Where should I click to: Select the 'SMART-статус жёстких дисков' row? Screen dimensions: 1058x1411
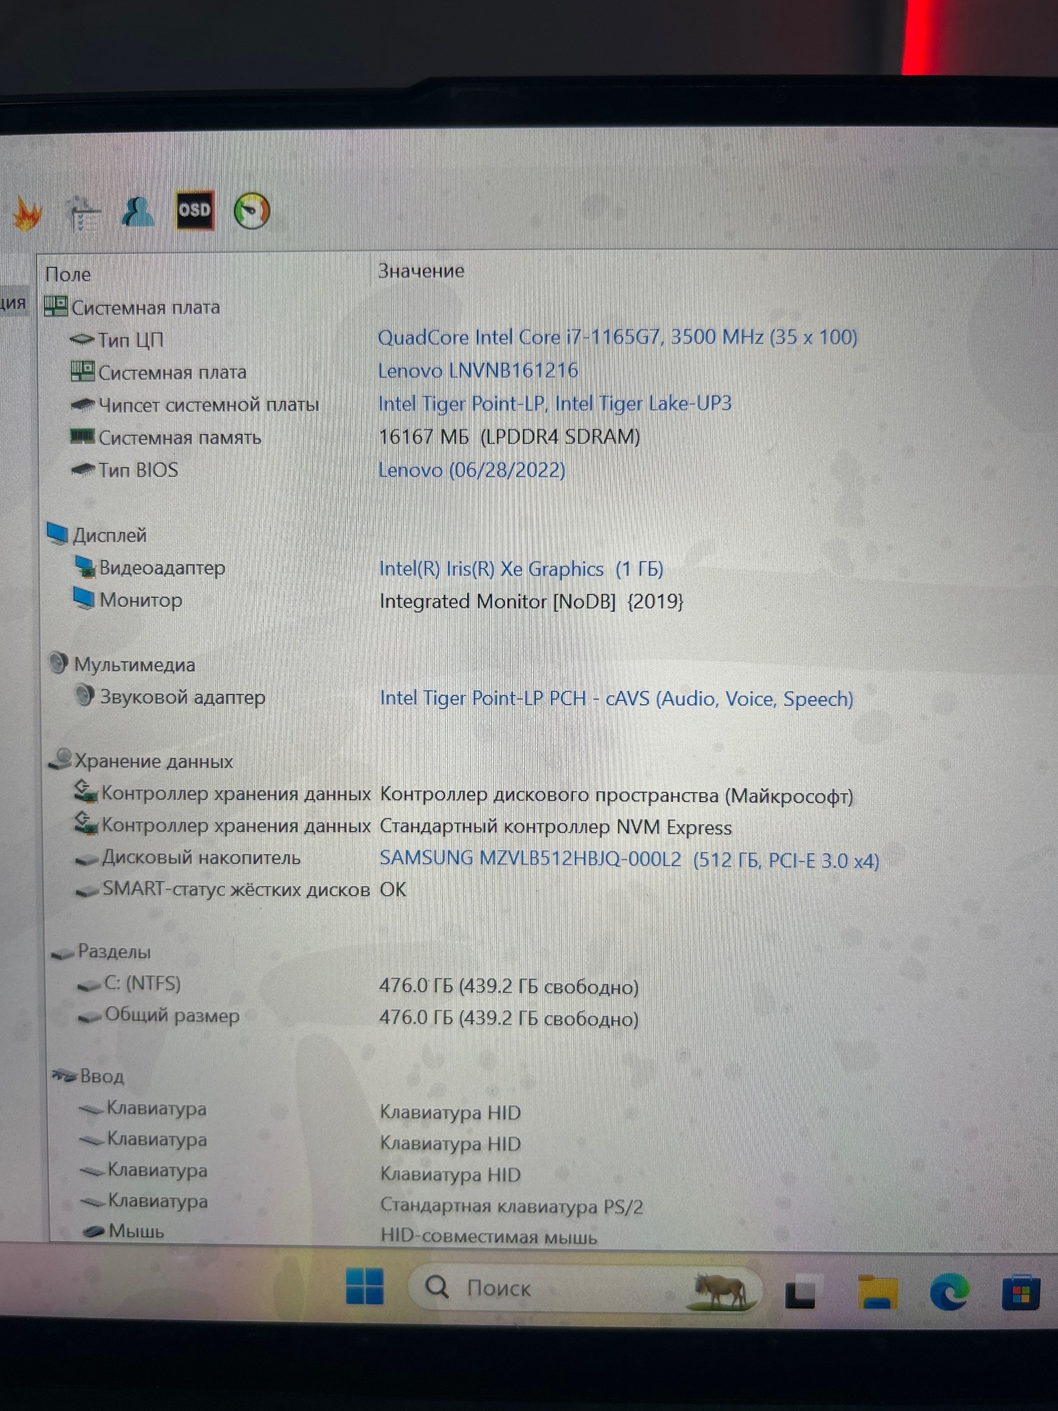point(223,889)
